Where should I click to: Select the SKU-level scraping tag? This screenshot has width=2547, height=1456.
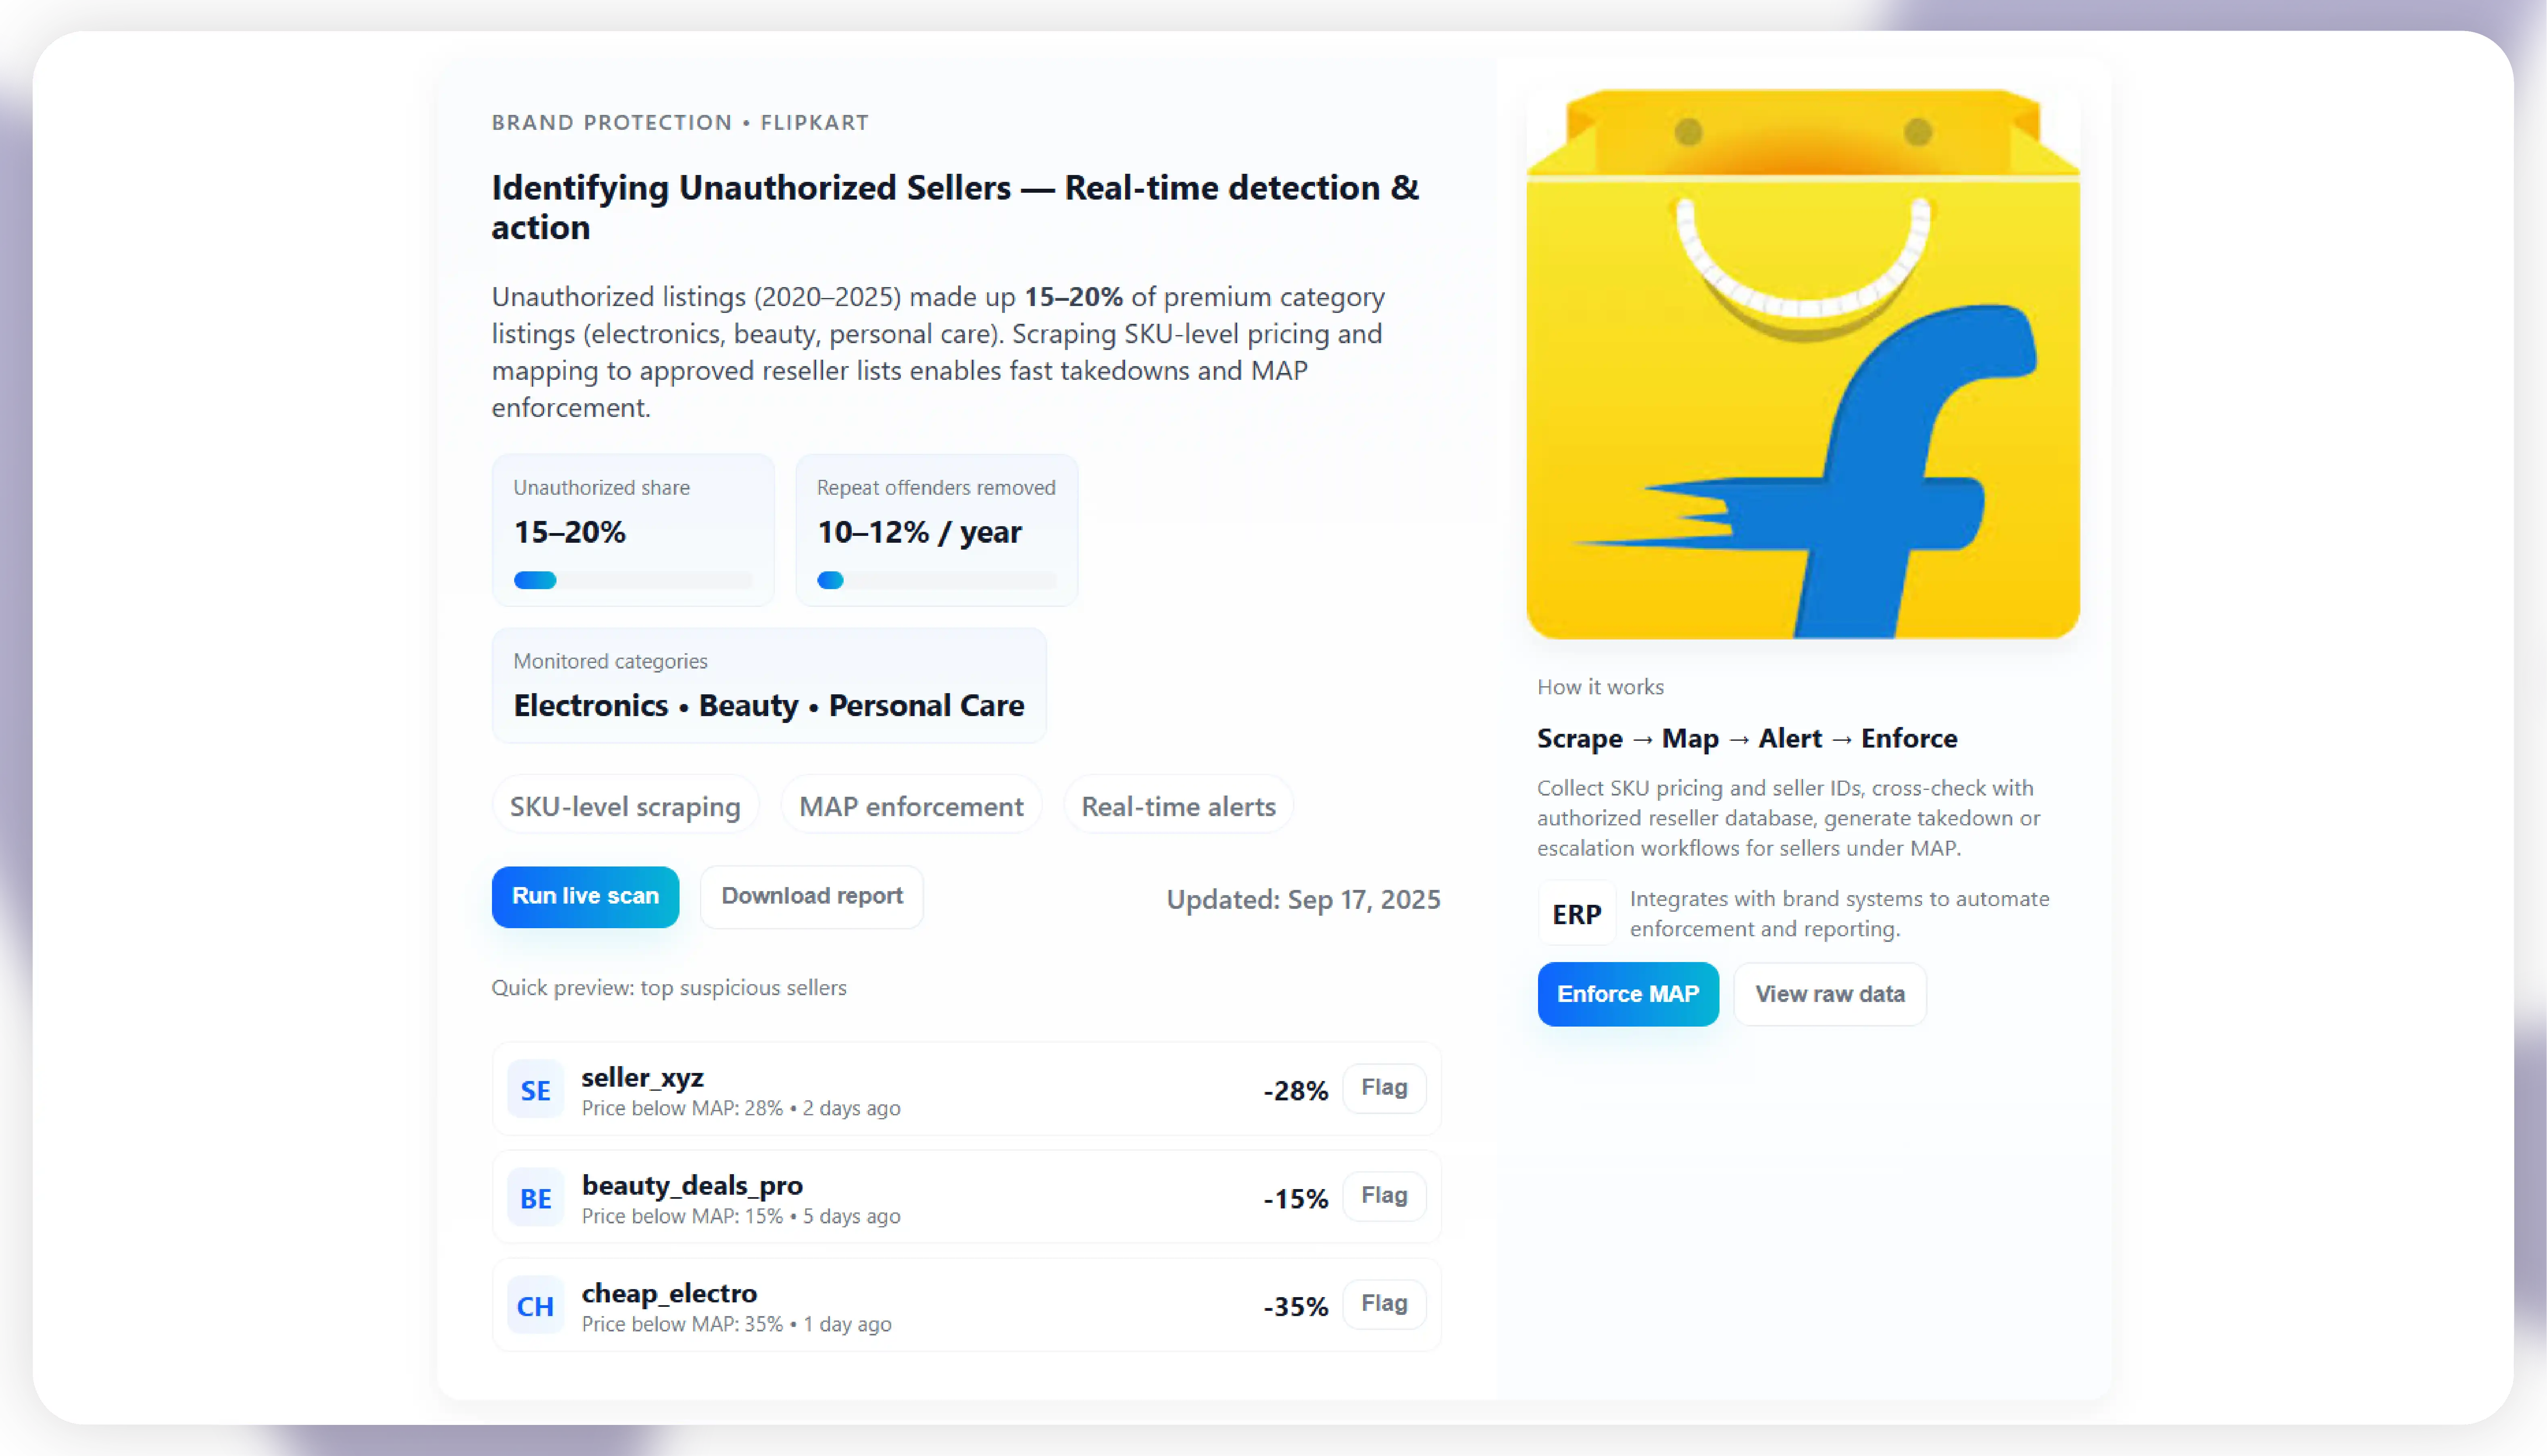[x=625, y=806]
